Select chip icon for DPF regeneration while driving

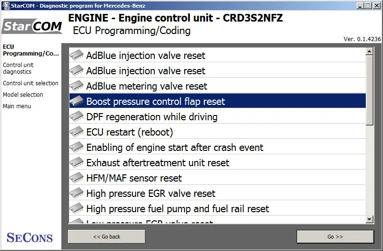pos(76,117)
